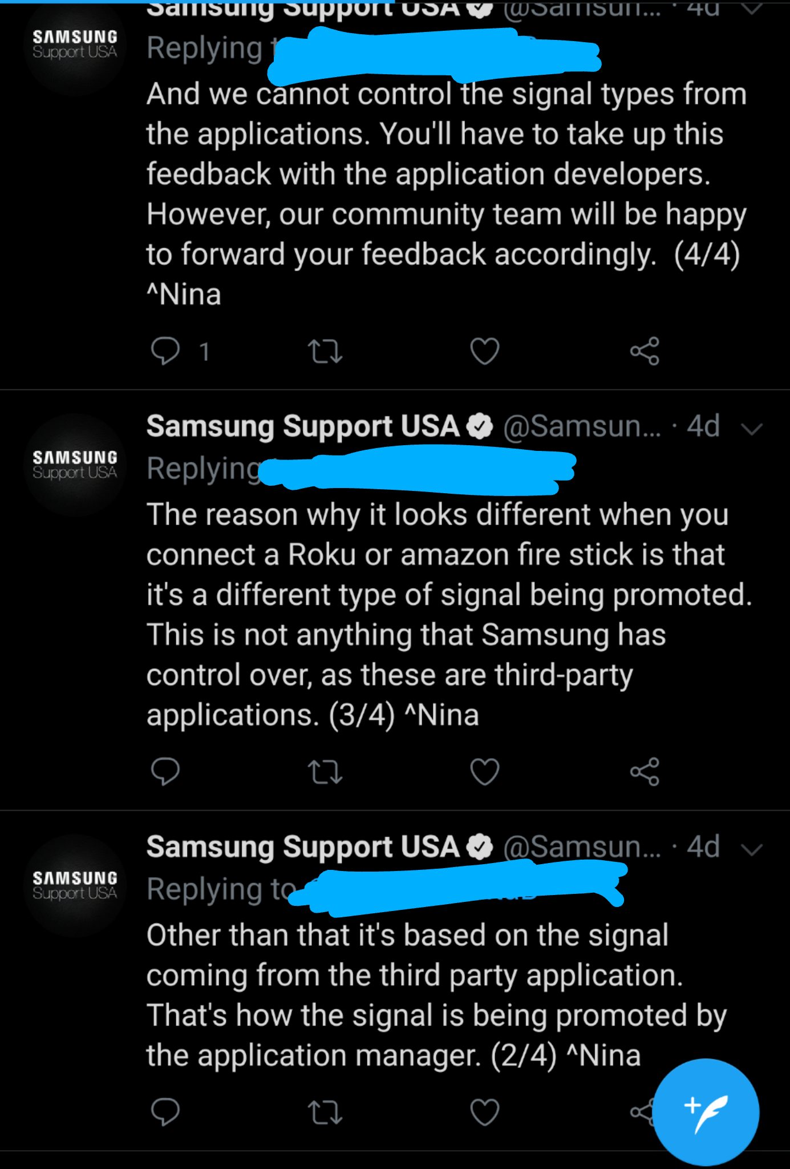Like the (2/4) tweet
The image size is (790, 1169).
pyautogui.click(x=485, y=1112)
